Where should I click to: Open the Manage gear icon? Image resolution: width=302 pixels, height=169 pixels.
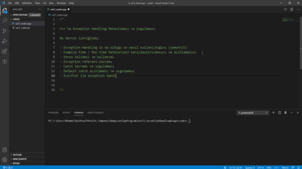pos(4,160)
